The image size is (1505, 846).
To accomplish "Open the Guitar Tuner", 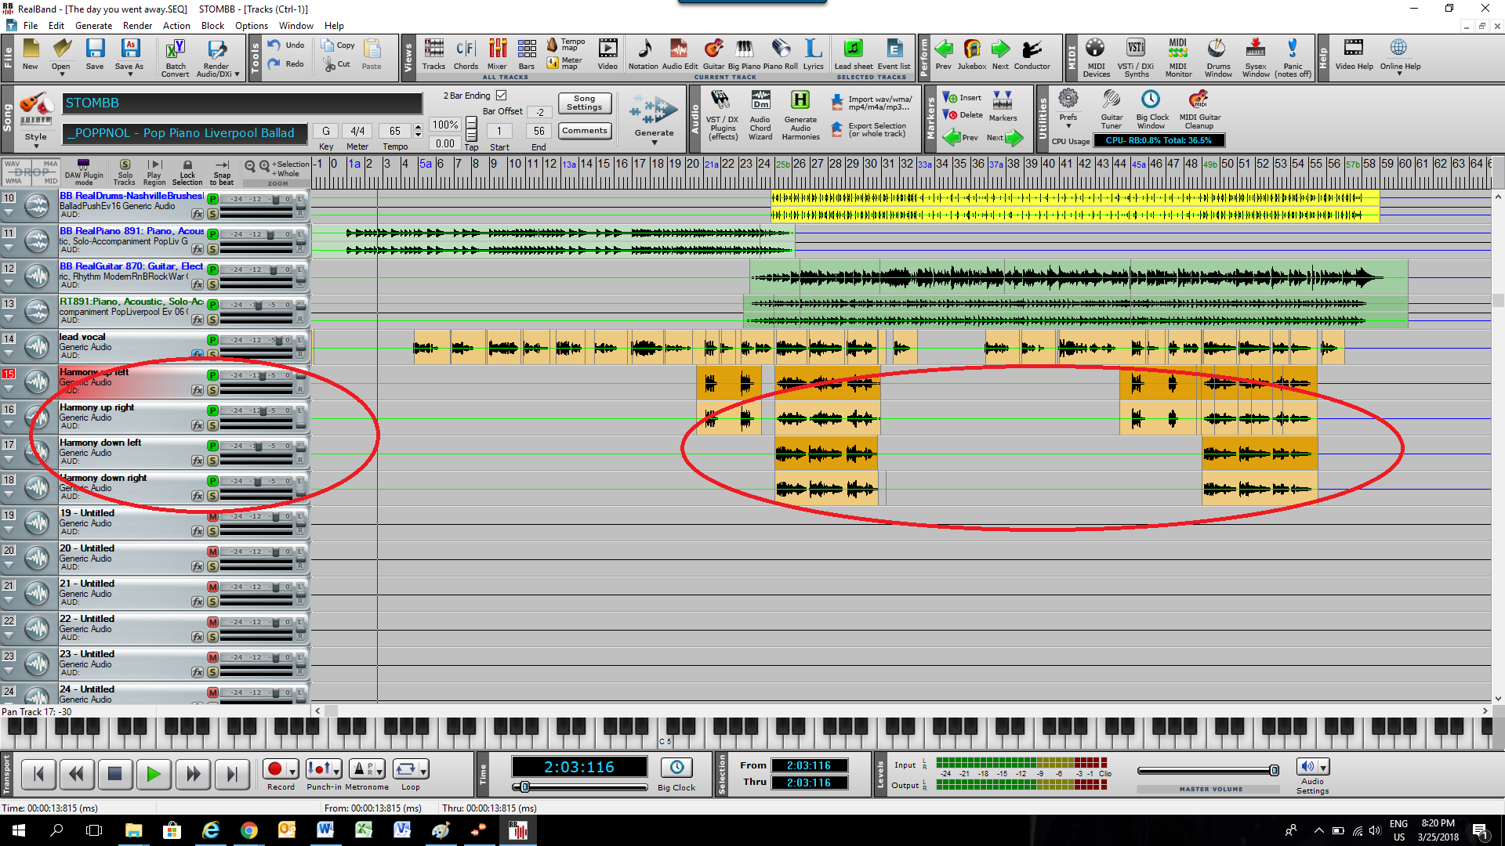I will tap(1112, 110).
